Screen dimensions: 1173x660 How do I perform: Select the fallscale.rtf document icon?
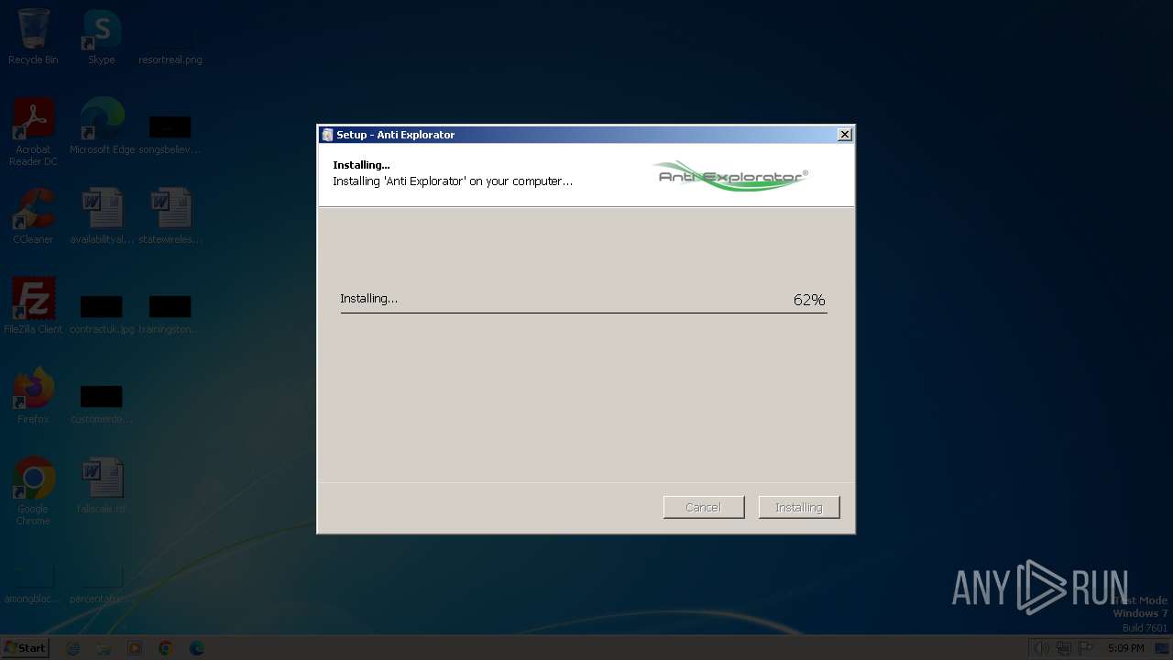click(x=102, y=486)
